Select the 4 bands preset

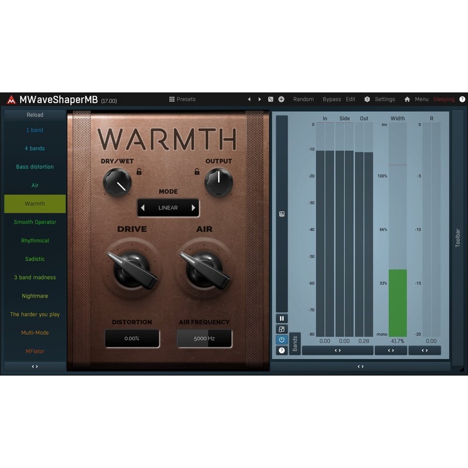35,149
